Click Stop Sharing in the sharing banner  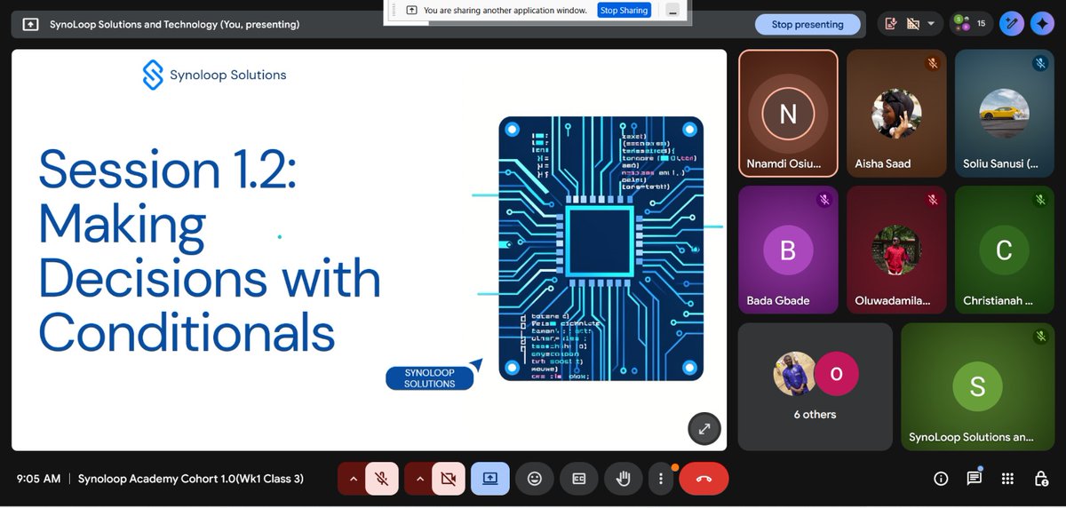pyautogui.click(x=624, y=10)
